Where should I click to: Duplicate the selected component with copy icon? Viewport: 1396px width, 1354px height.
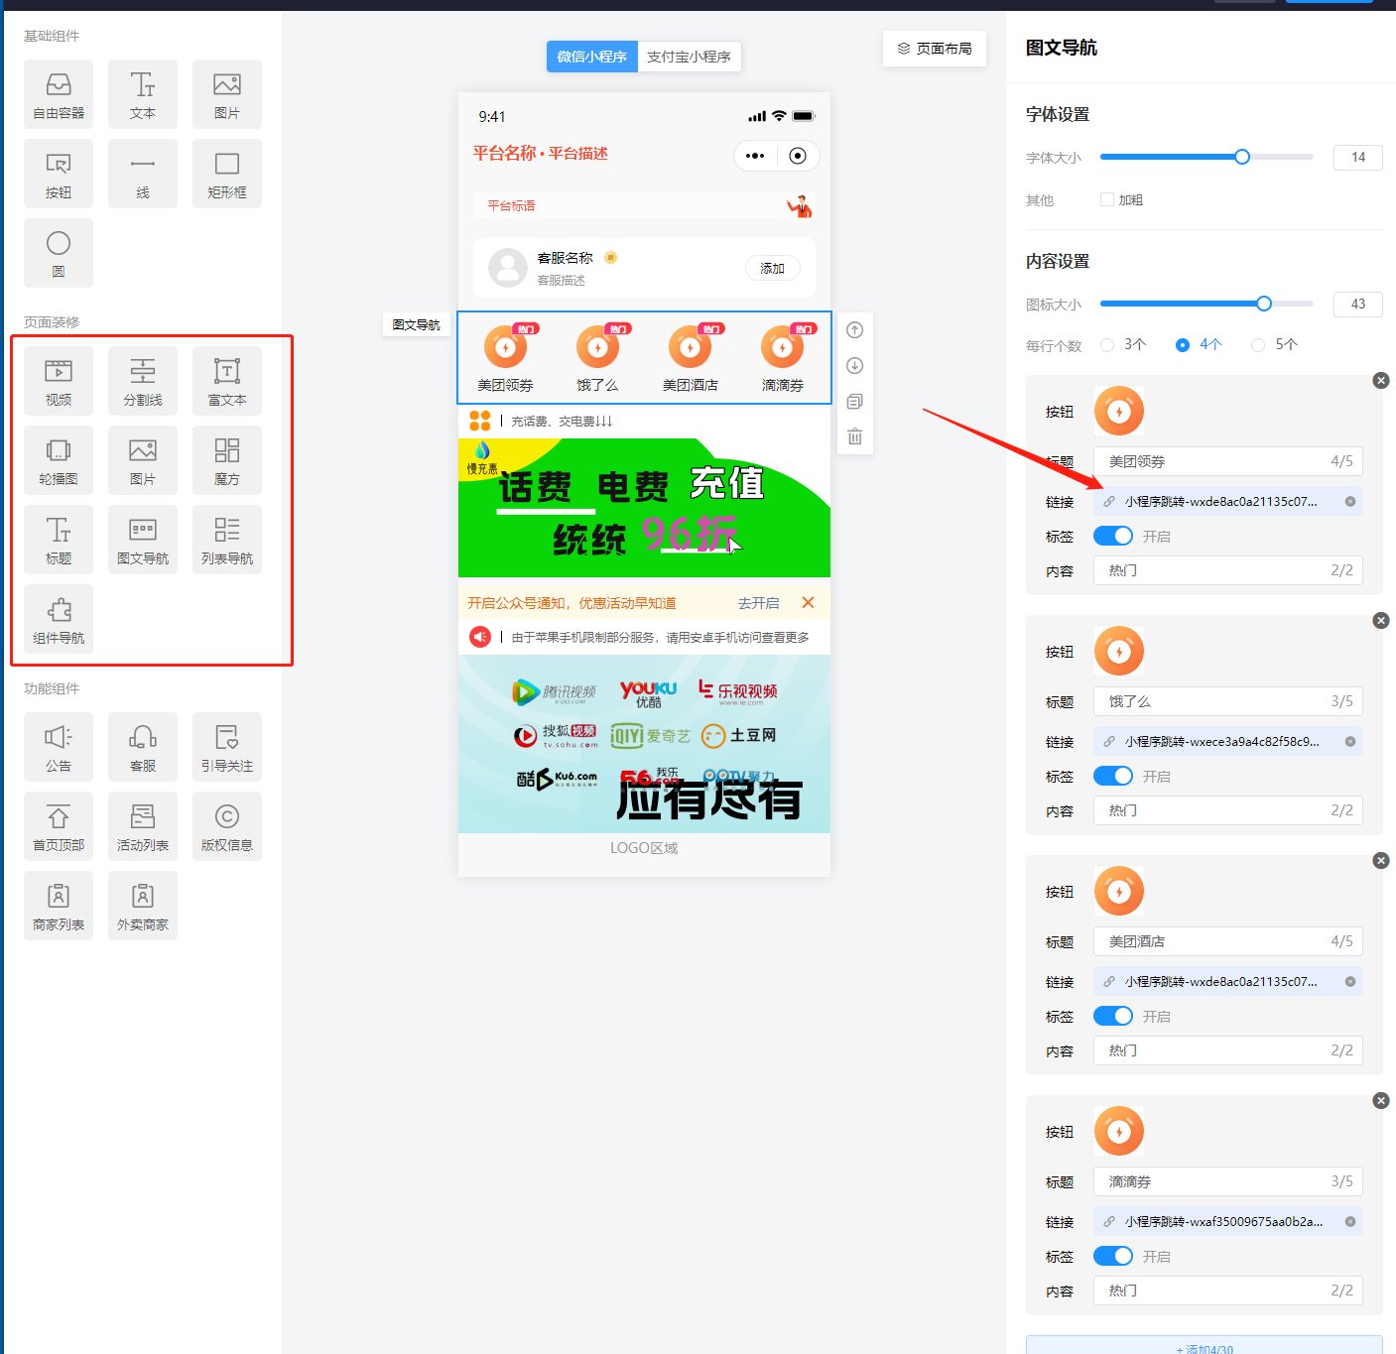click(x=854, y=402)
